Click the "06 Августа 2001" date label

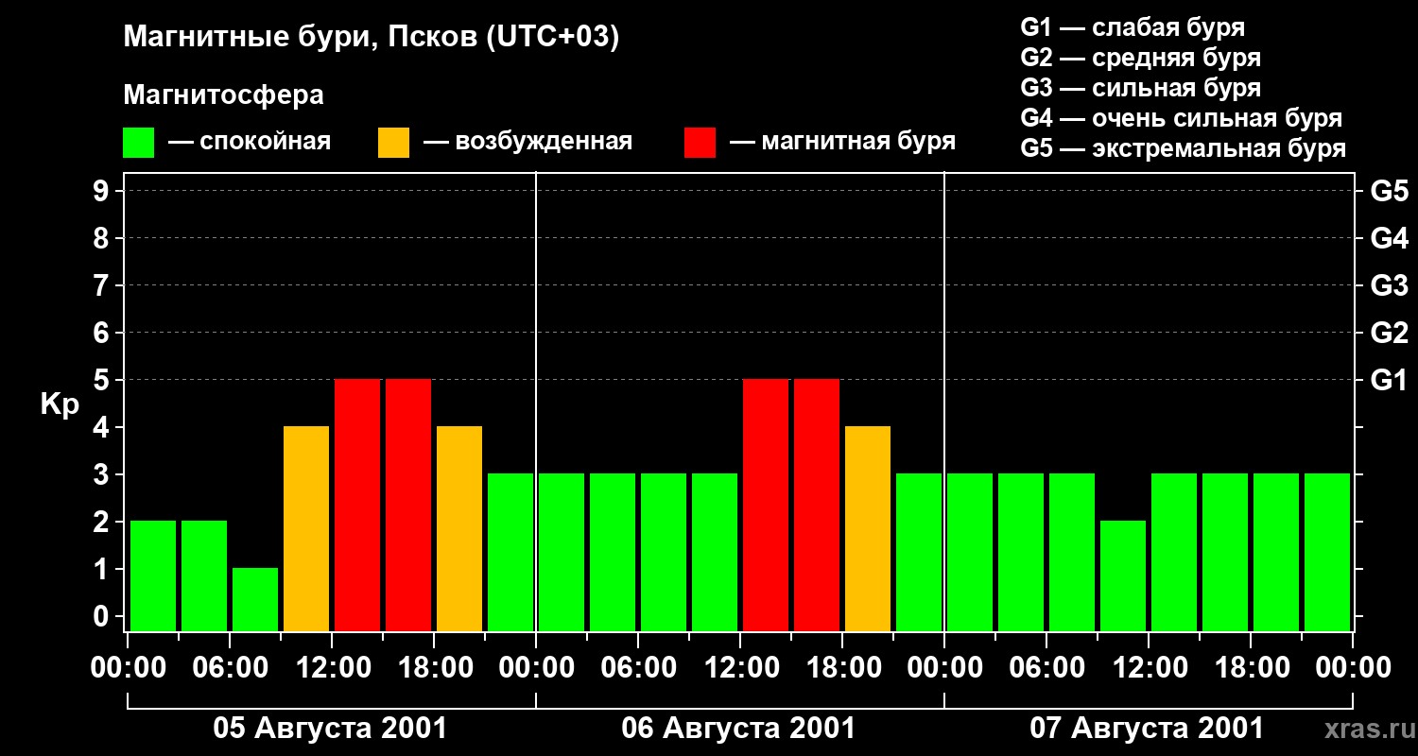(x=738, y=729)
